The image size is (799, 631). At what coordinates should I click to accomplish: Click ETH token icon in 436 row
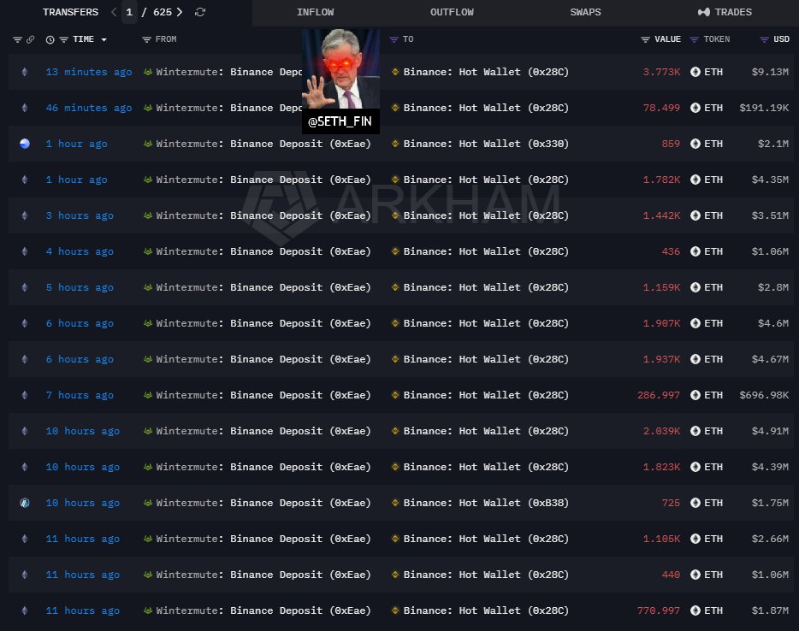tap(695, 251)
